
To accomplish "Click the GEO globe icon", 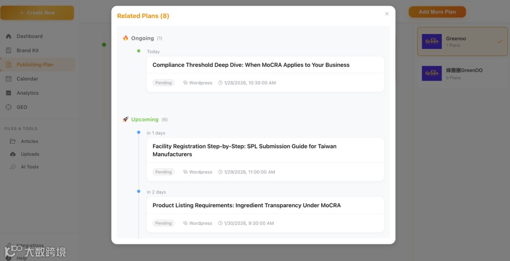I will click(8, 107).
